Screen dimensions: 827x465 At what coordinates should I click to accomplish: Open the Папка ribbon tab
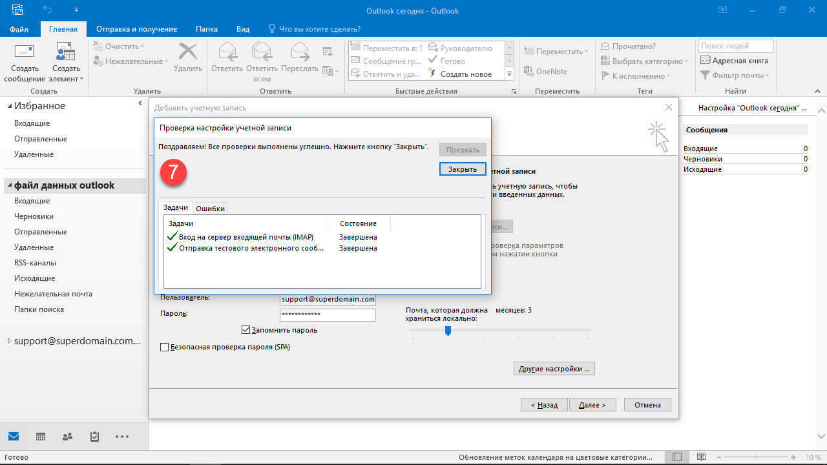click(207, 29)
